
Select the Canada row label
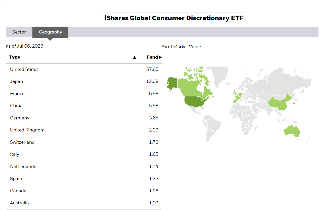click(x=18, y=191)
